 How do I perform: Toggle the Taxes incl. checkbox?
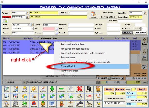tap(144, 48)
